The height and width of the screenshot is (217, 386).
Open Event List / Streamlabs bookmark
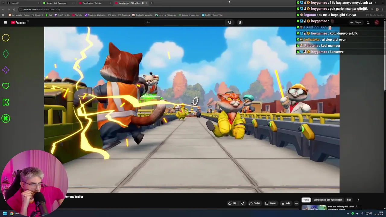coord(166,15)
